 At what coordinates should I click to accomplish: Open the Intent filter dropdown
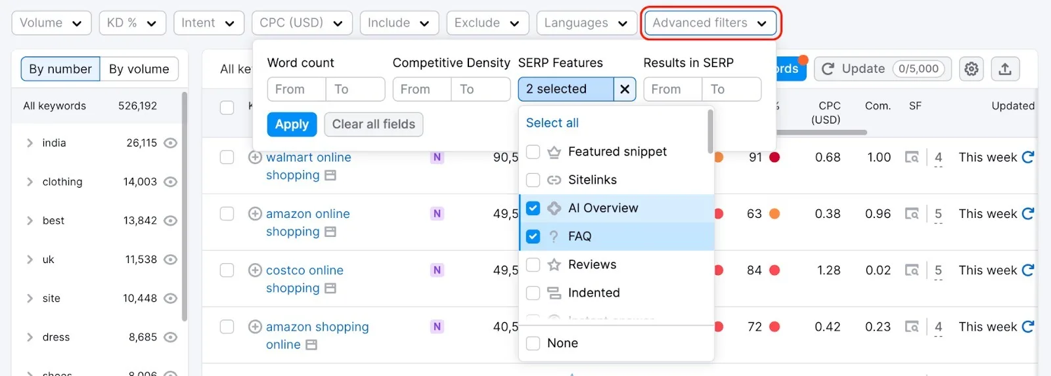(208, 23)
